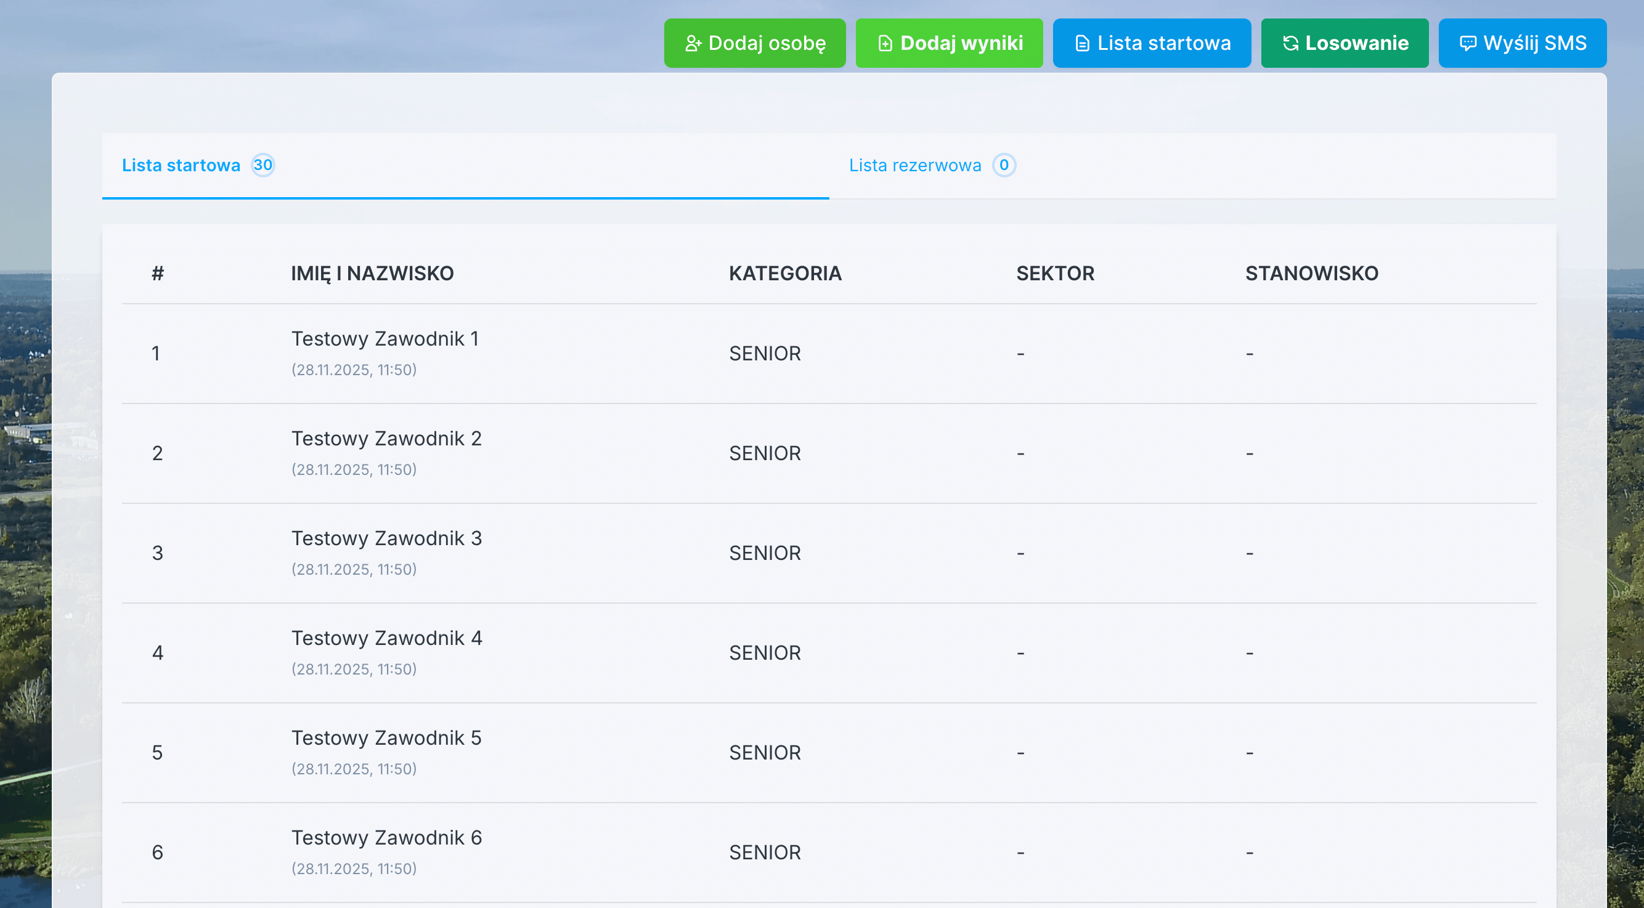The width and height of the screenshot is (1644, 908).
Task: Click the document icon on Lista startowa button
Action: [1082, 43]
